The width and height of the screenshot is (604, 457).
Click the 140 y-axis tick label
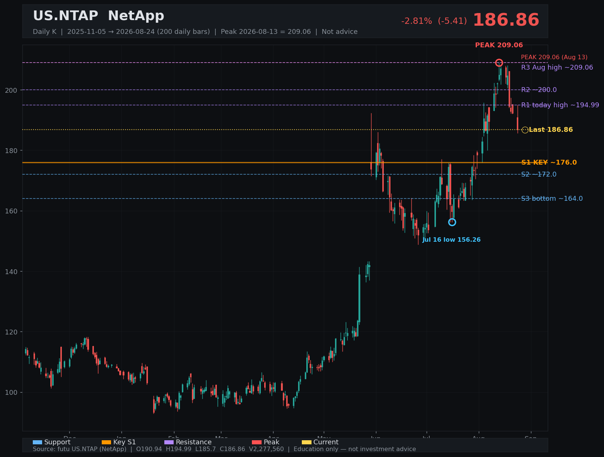(x=12, y=272)
